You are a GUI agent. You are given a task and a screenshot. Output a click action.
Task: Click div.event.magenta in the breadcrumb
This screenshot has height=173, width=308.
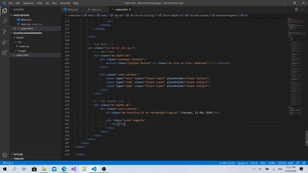(x=227, y=15)
